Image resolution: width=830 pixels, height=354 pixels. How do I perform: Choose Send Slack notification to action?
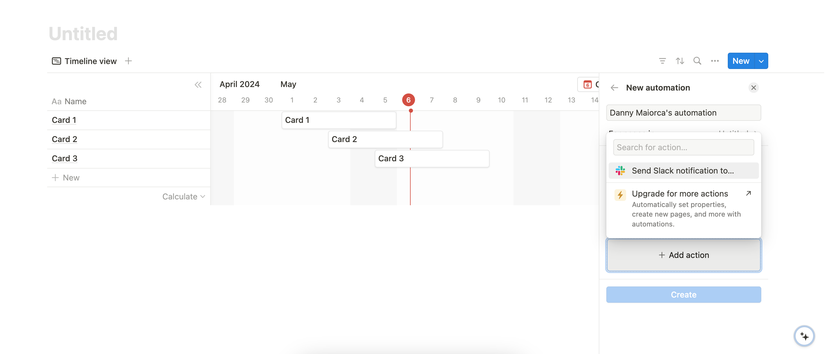683,170
